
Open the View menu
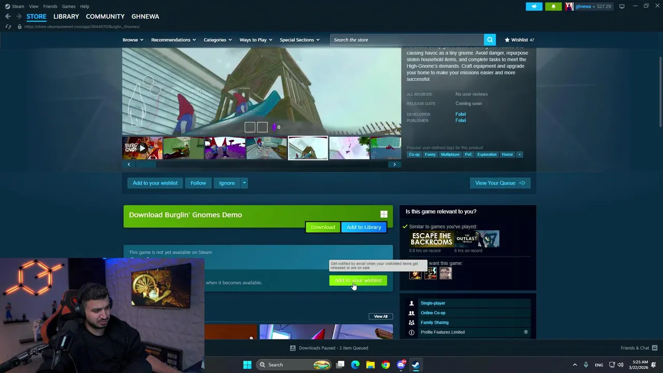(x=34, y=6)
